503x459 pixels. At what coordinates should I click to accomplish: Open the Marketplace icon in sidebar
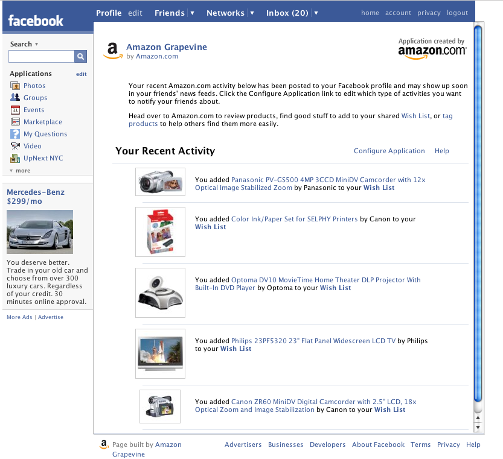pyautogui.click(x=15, y=122)
